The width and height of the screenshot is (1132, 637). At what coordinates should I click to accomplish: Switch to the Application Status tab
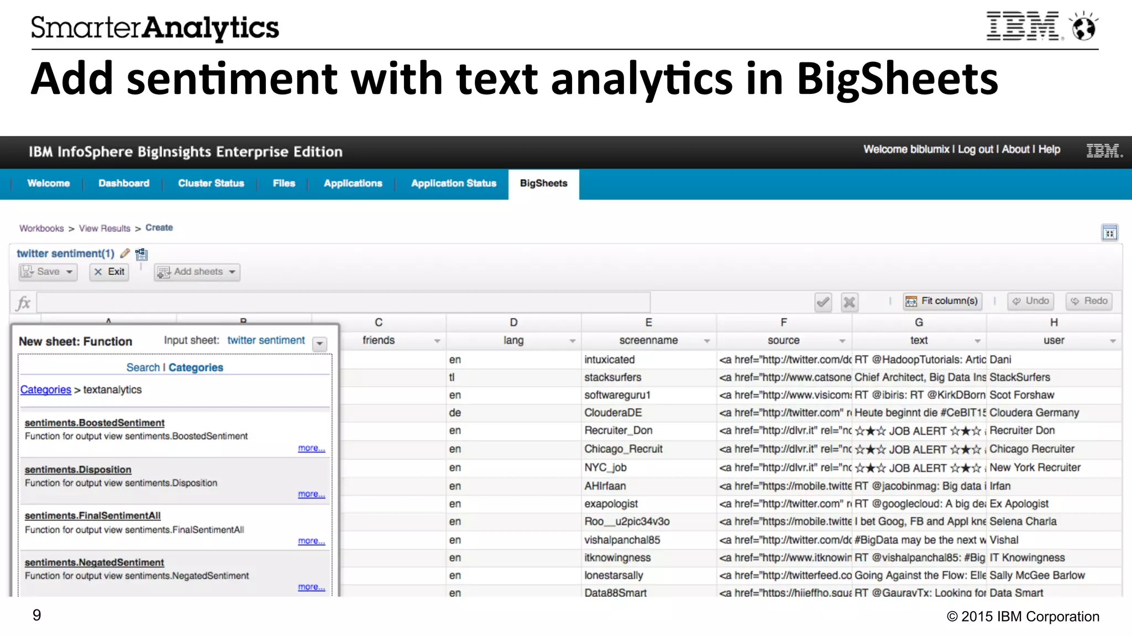pyautogui.click(x=454, y=183)
